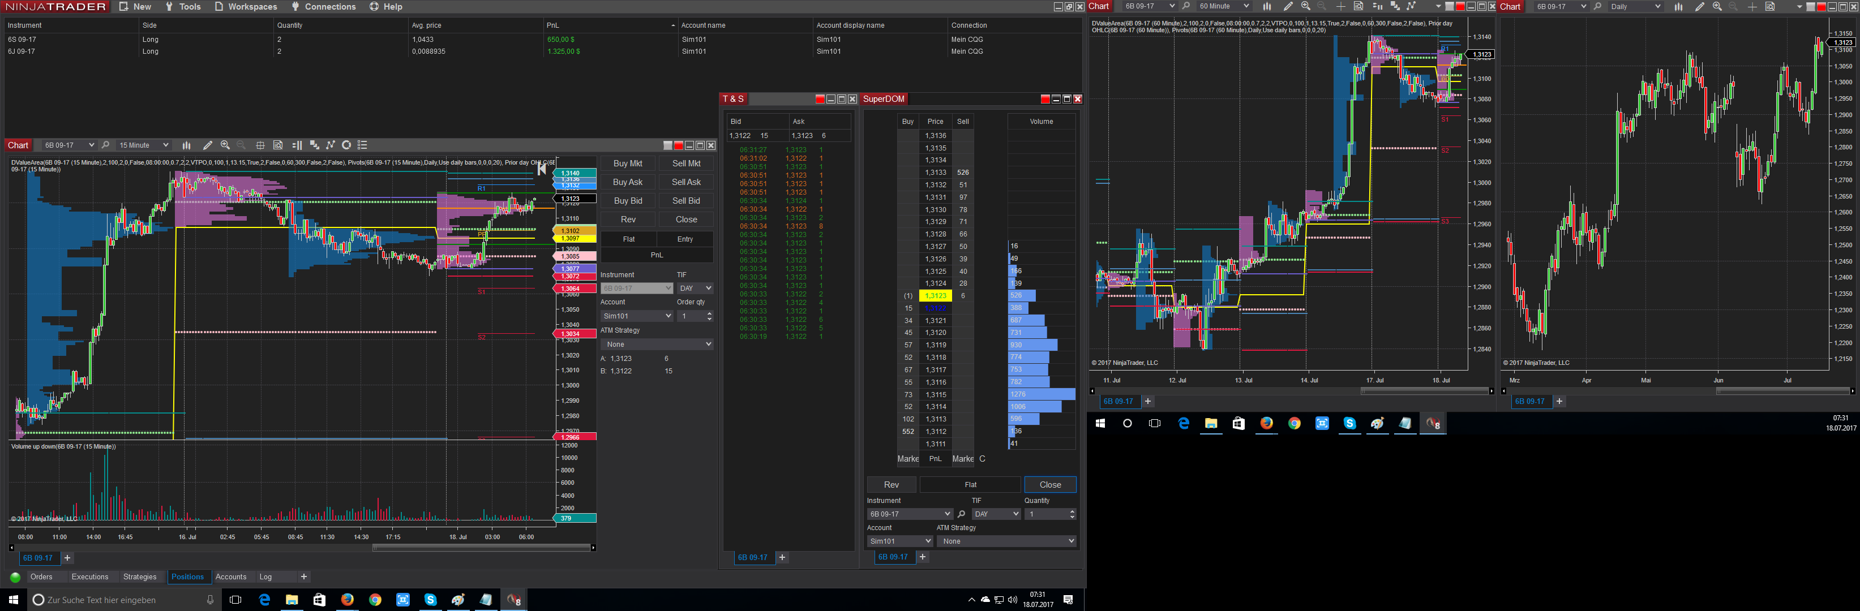Open Chart Trader Sim101 account dropdown

point(636,316)
